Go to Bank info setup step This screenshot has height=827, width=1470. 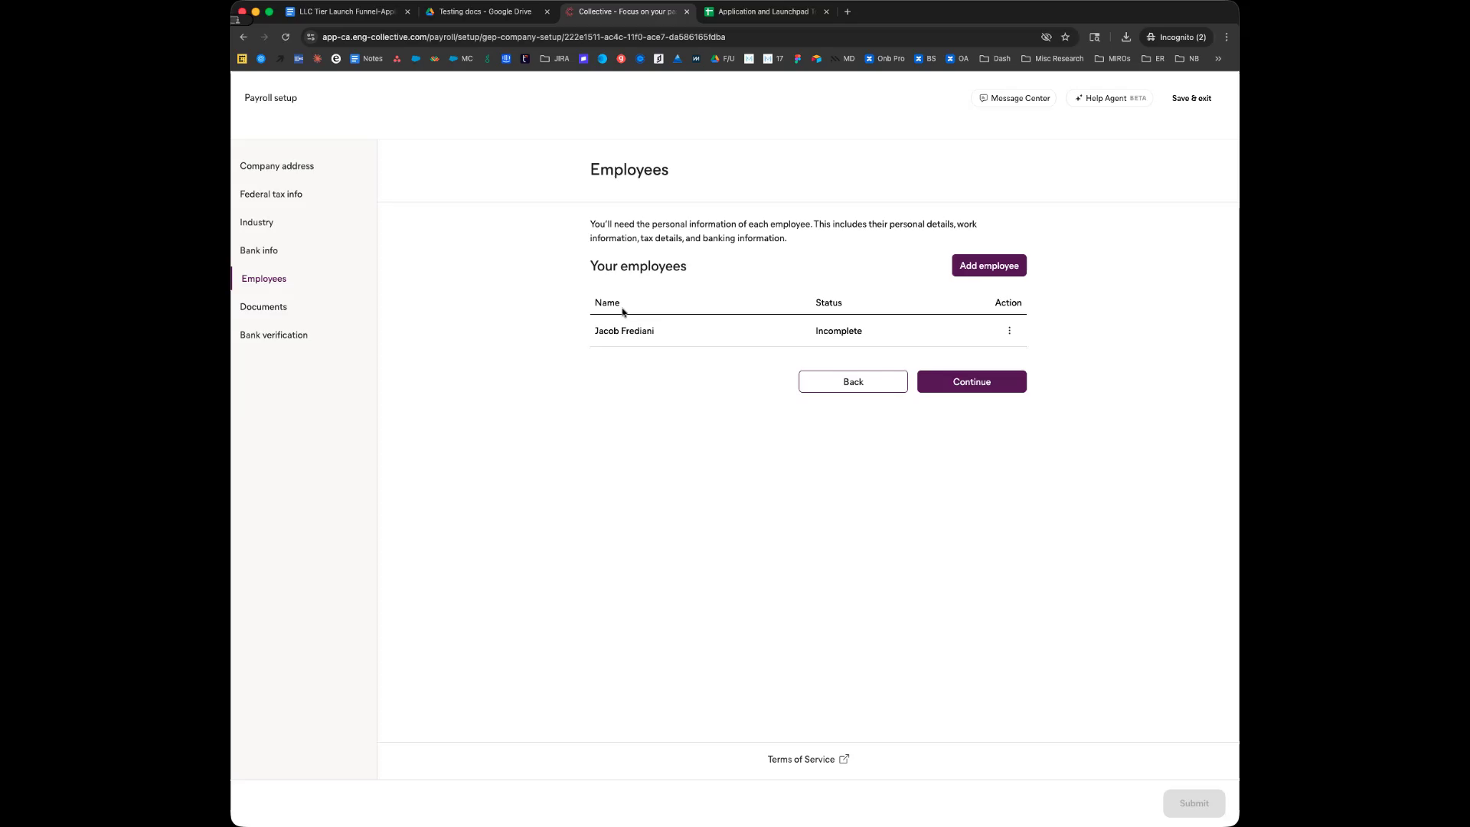pyautogui.click(x=259, y=250)
